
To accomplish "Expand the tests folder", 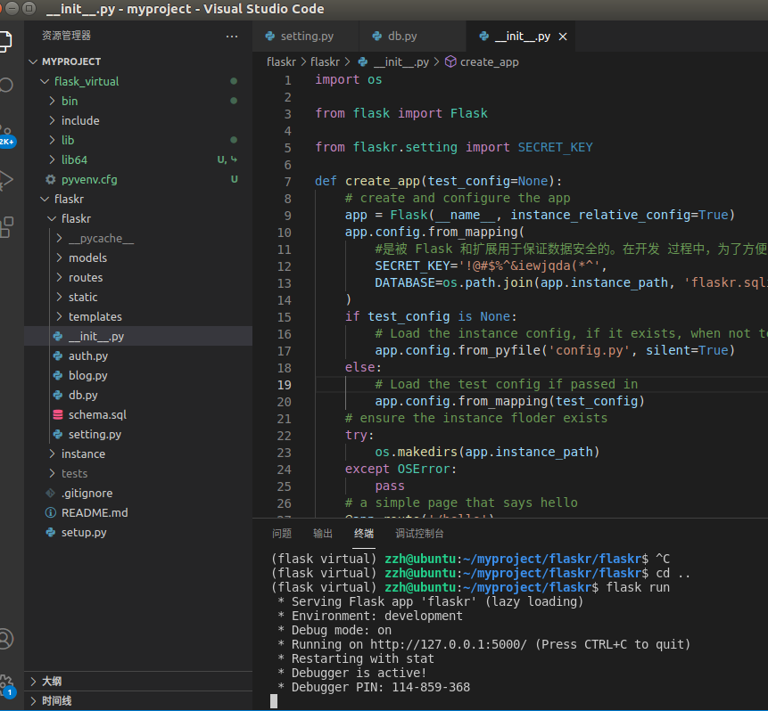I will (x=52, y=474).
